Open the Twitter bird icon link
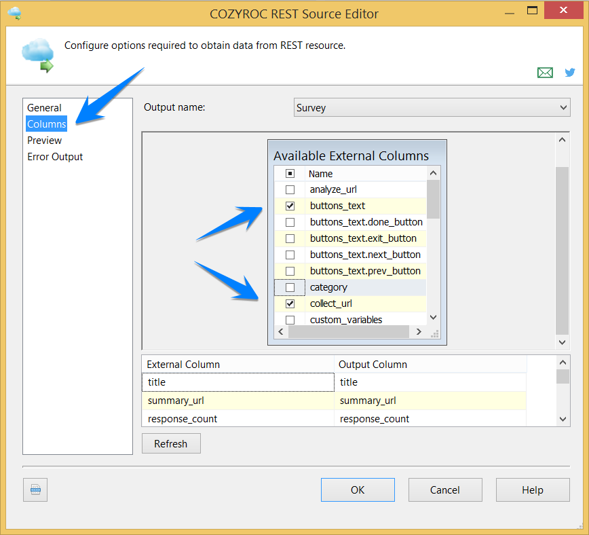 (x=570, y=72)
